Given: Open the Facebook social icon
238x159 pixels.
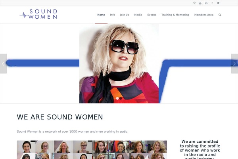Looking at the screenshot, I should 212,3.
